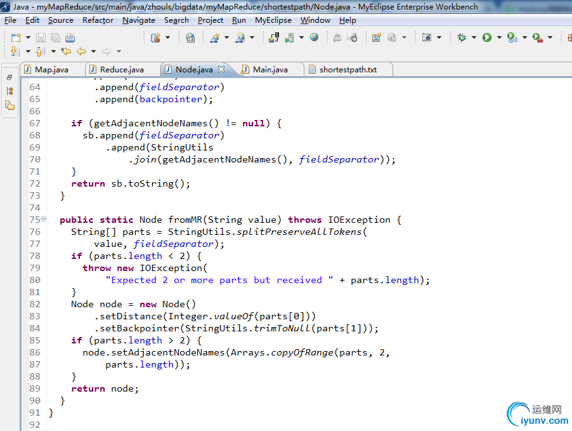Screen dimensions: 572x431
Task: Click the Restore view icon in sidebar
Action: 10,77
